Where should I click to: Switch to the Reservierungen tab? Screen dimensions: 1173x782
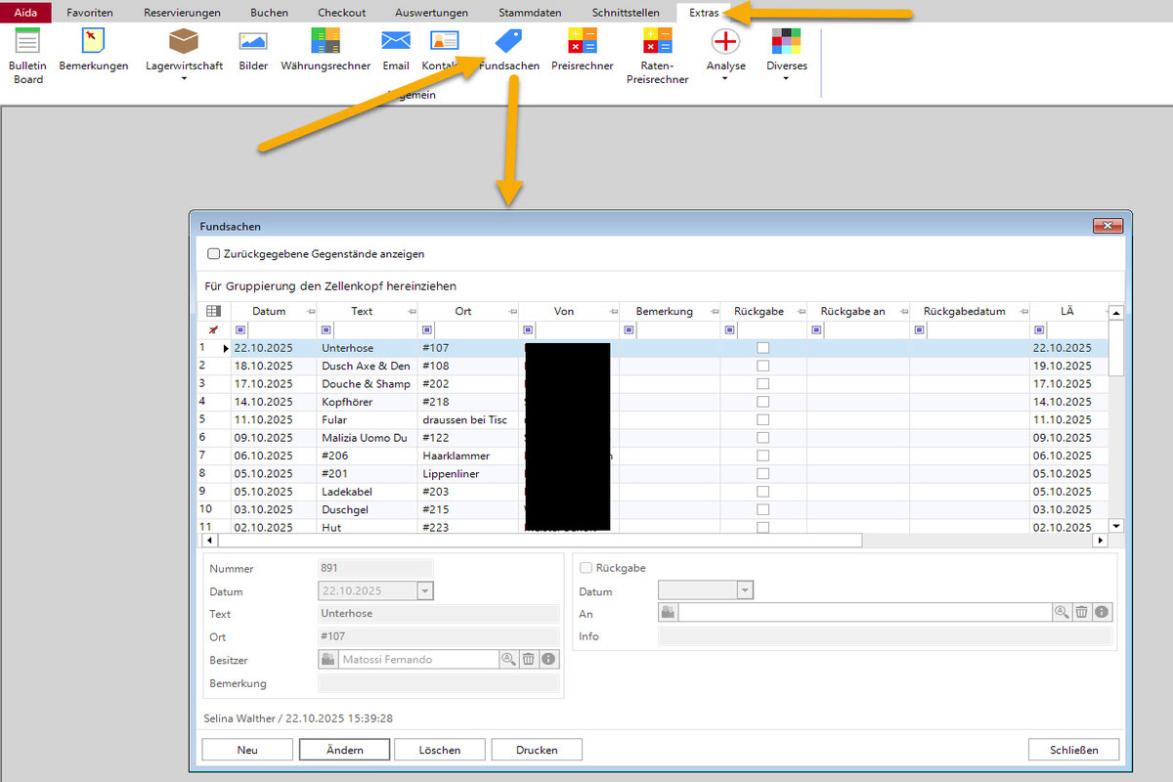pyautogui.click(x=182, y=13)
